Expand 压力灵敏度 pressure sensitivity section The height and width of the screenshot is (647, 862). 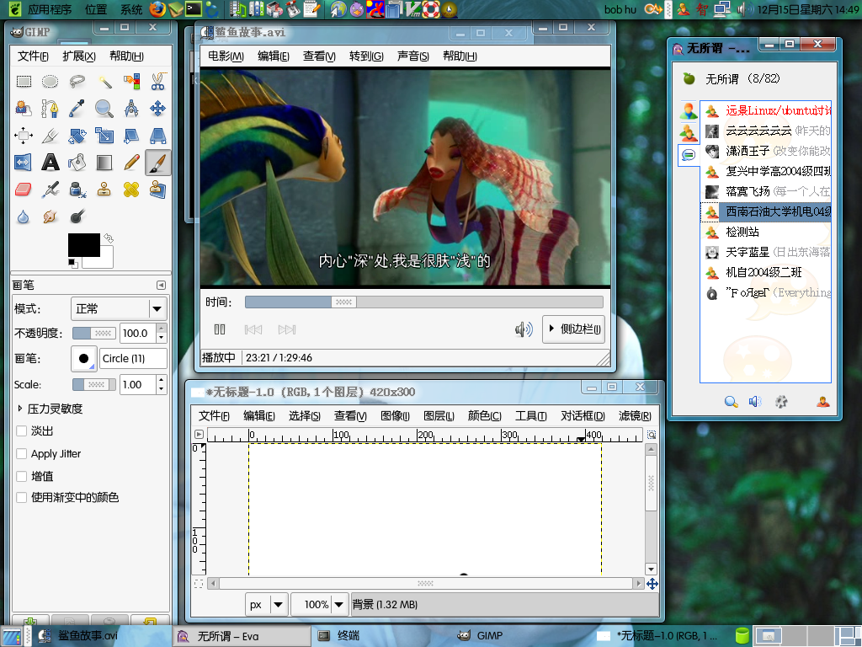coord(20,409)
